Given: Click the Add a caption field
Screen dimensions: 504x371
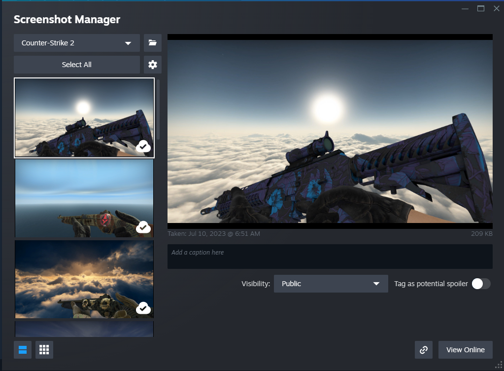Looking at the screenshot, I should [x=330, y=257].
